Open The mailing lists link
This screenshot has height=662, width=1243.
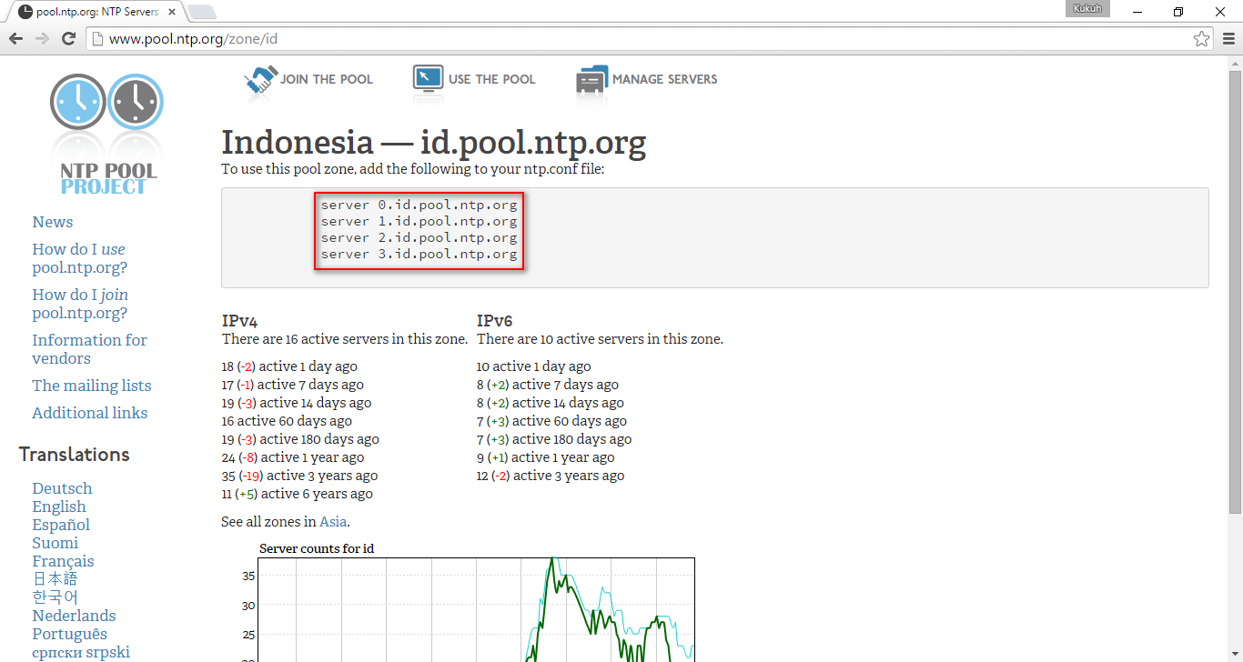tap(92, 386)
